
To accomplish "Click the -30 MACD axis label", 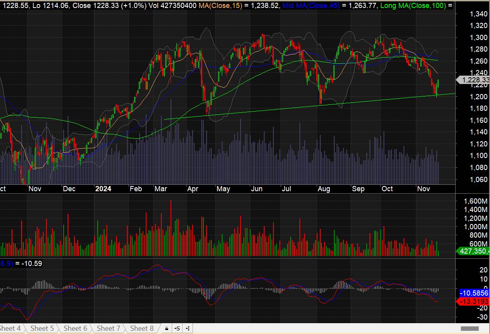I will click(482, 317).
